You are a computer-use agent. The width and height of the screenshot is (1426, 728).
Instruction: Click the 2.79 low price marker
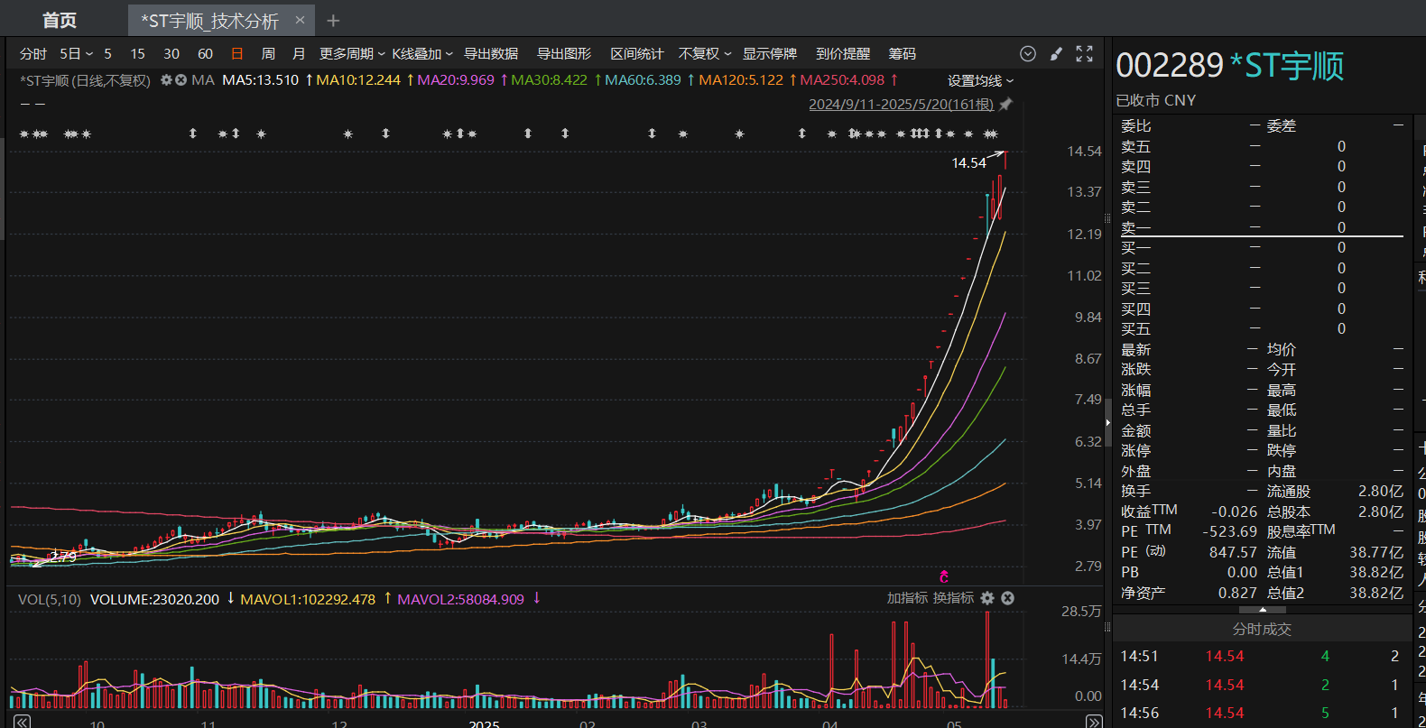coord(63,557)
